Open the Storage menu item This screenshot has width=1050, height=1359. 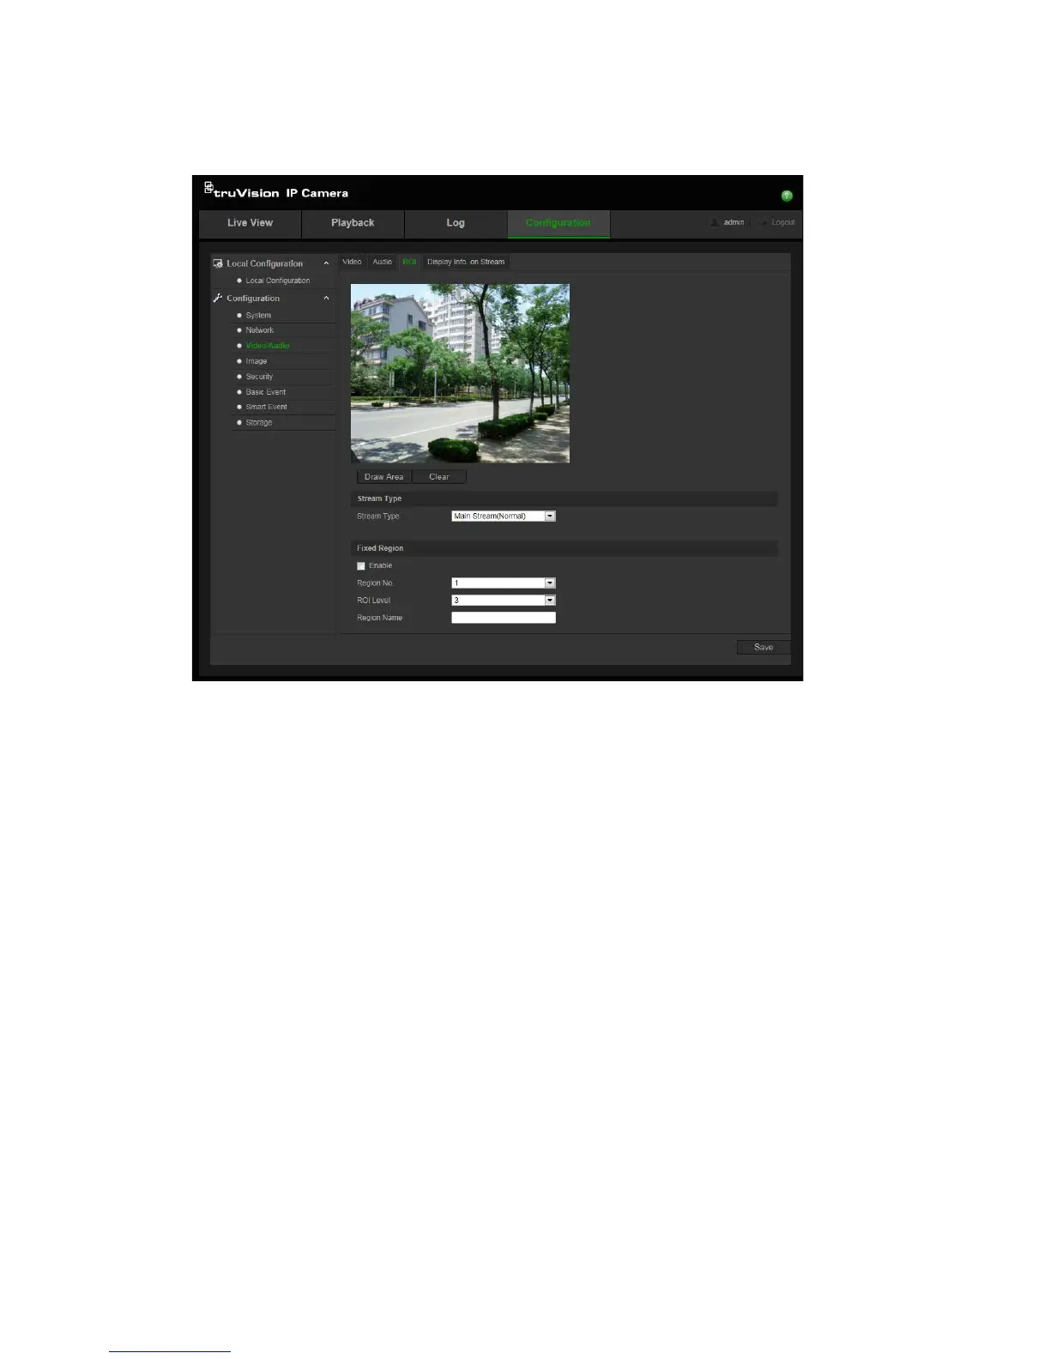click(x=259, y=422)
